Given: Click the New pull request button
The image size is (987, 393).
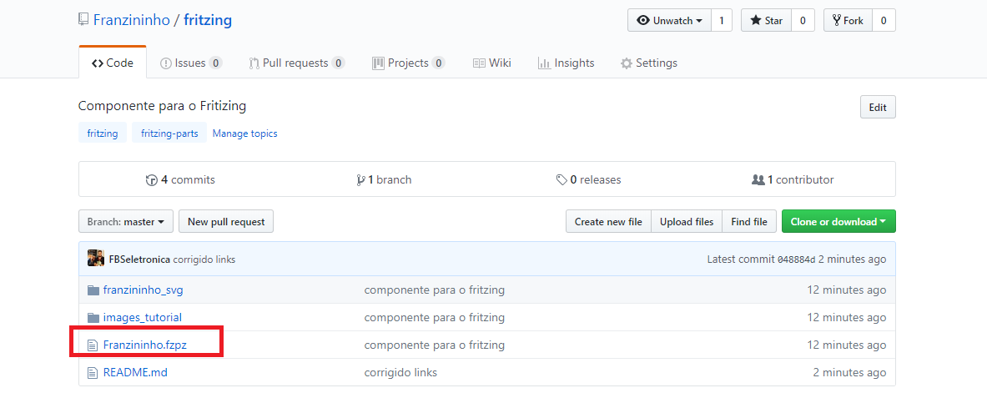Looking at the screenshot, I should point(226,222).
